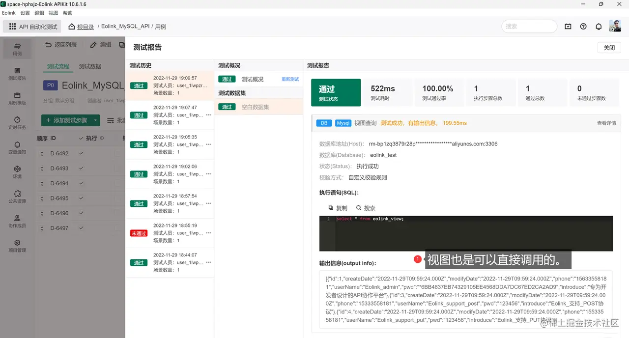The width and height of the screenshot is (629, 338).
Task: Open the notifications bell icon
Action: 599,27
